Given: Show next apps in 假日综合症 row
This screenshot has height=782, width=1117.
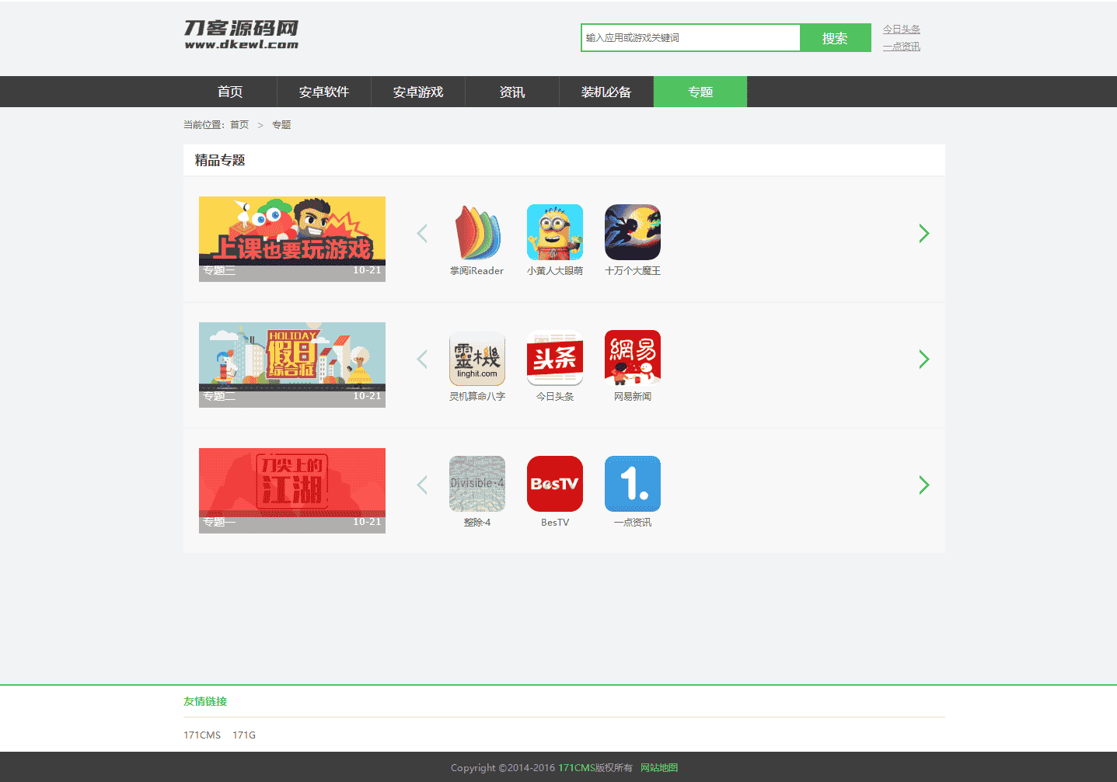Looking at the screenshot, I should 924,359.
